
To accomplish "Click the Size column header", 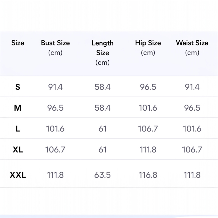I will click(x=18, y=43).
